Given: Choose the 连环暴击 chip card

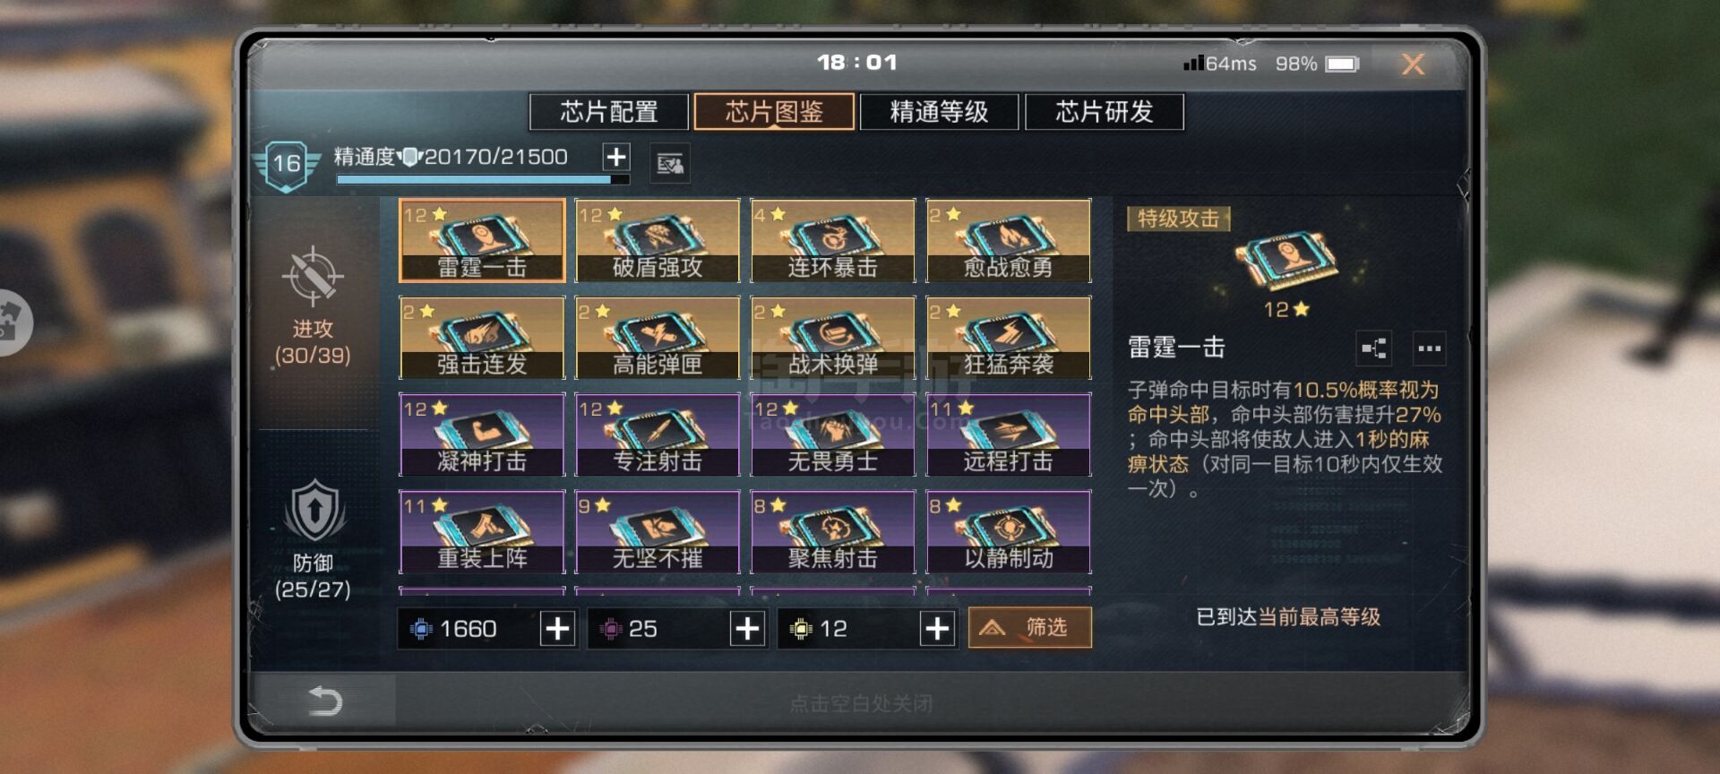Looking at the screenshot, I should (x=833, y=240).
